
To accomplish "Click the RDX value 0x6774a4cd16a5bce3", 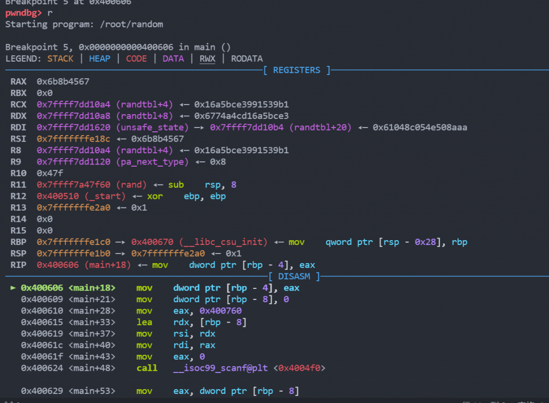I will coord(242,116).
